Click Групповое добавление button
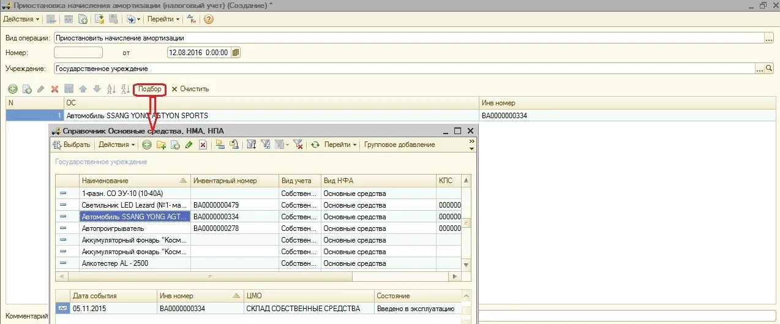This screenshot has height=324, width=780. click(x=400, y=145)
